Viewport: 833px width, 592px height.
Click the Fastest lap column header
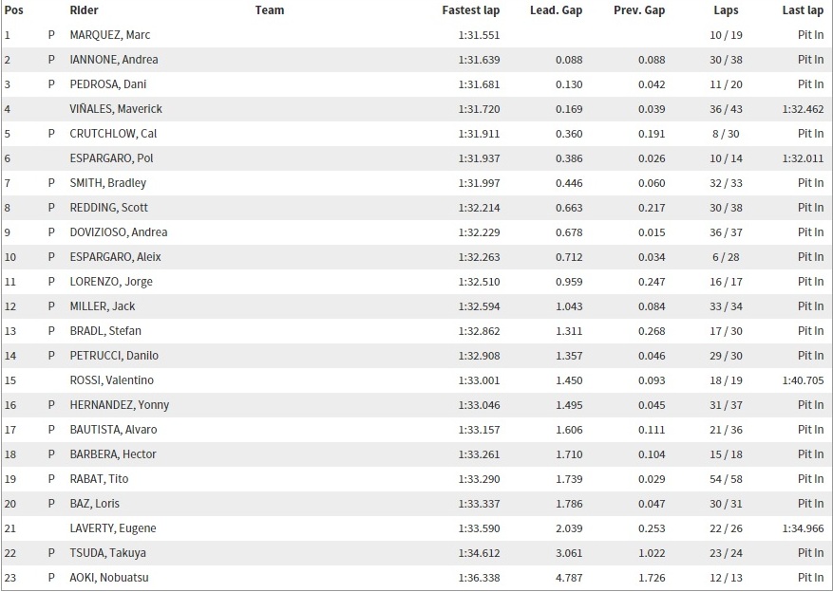click(x=471, y=10)
